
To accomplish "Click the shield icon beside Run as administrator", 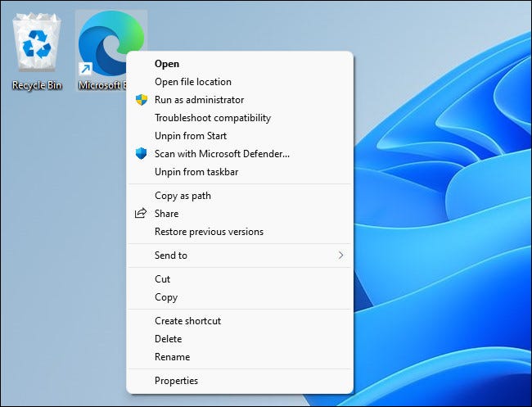I will click(x=141, y=100).
